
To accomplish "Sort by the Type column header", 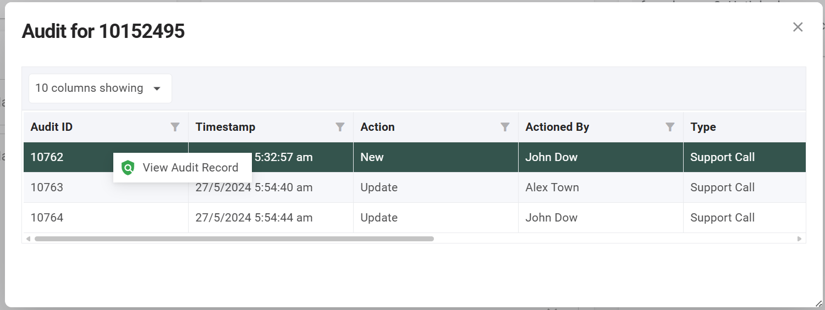I will 703,127.
